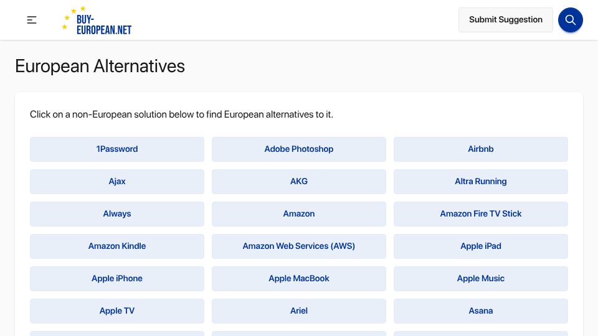Click the instruction text about non-European solutions
The height and width of the screenshot is (336, 598).
point(181,114)
